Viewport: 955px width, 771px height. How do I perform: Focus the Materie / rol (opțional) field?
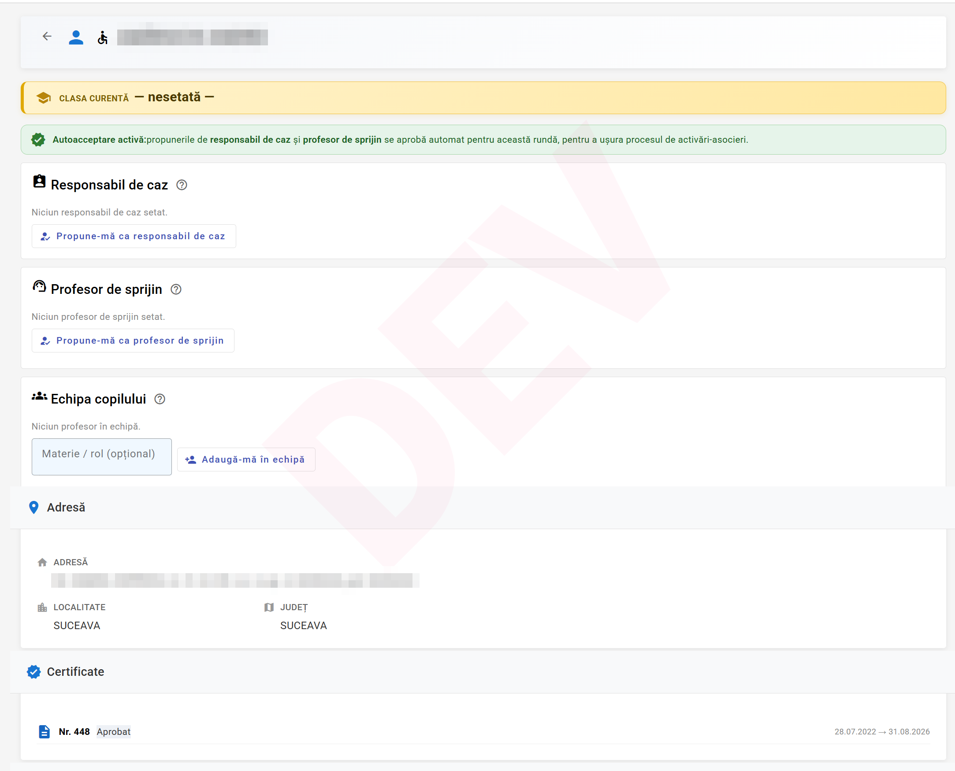point(102,456)
